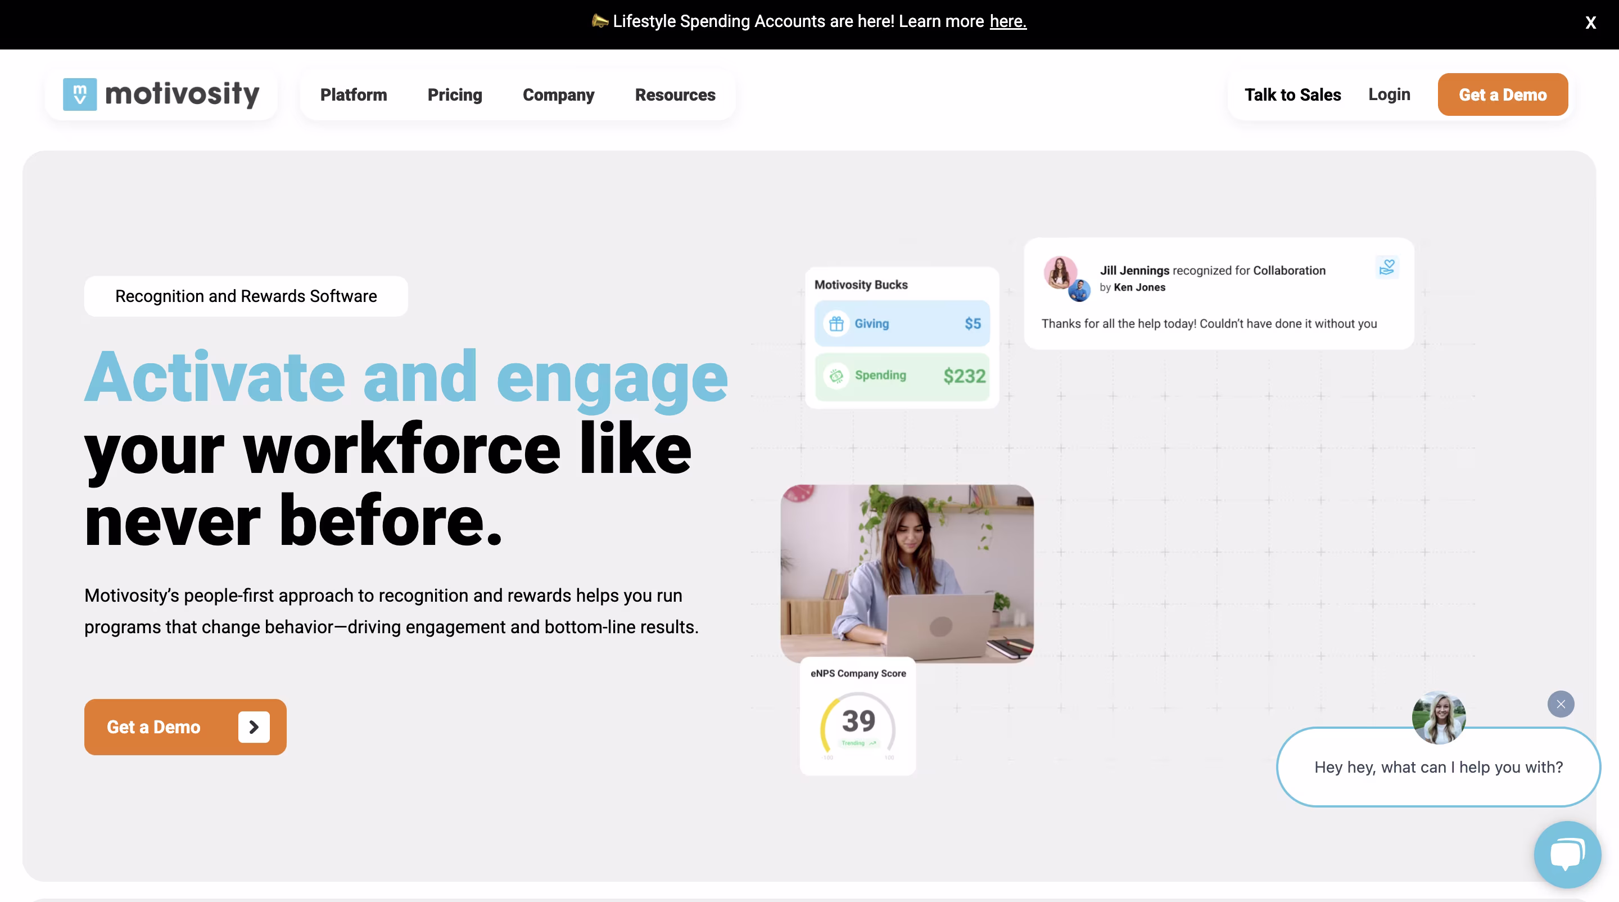The image size is (1619, 902).
Task: Click the eNPS score gauge showing 39
Action: coord(858,723)
